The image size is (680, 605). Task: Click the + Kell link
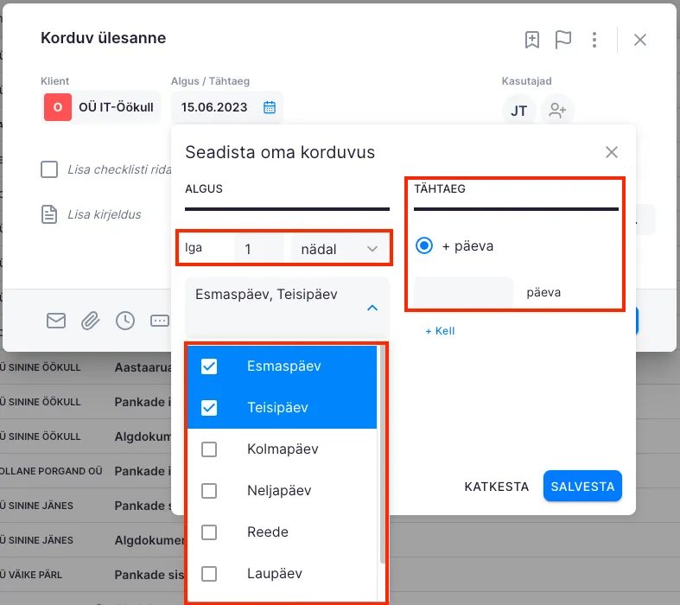439,331
